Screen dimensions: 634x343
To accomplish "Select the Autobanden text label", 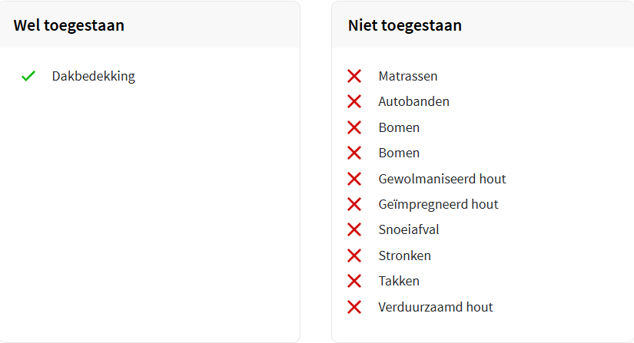I will point(414,101).
